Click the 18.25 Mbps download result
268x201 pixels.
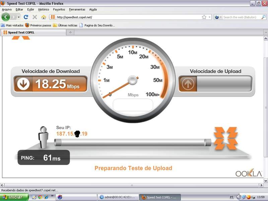[x=57, y=84]
